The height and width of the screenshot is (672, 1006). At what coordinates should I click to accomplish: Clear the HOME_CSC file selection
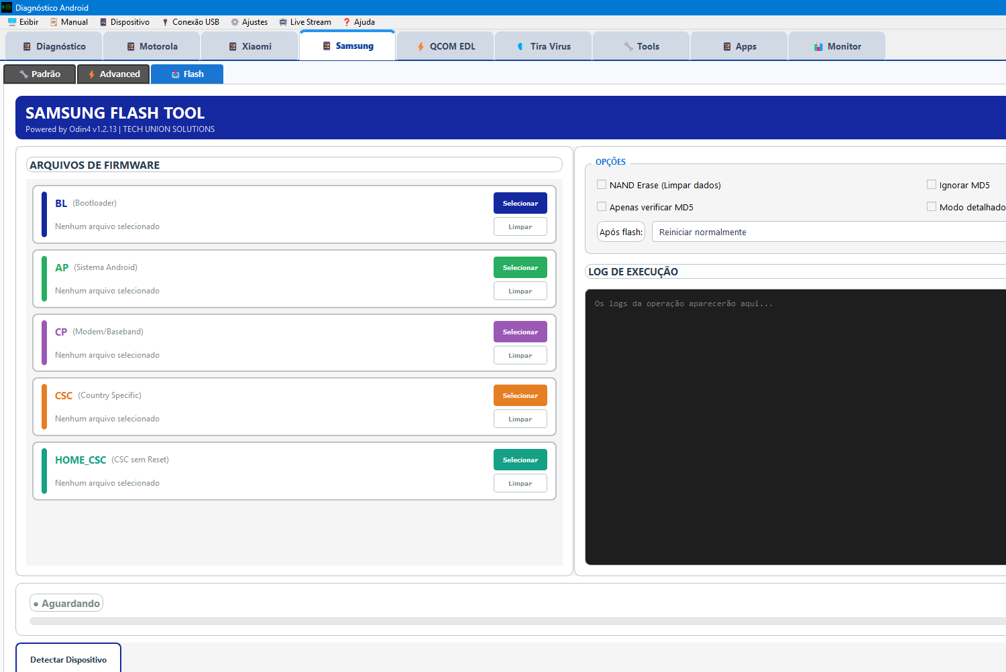(520, 483)
